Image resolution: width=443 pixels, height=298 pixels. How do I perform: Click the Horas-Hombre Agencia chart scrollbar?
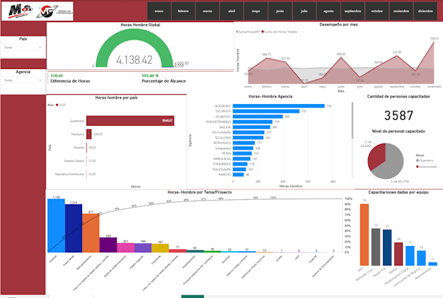coord(352,120)
